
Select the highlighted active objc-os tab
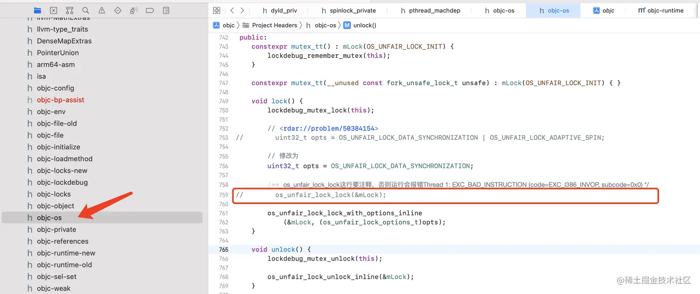[x=554, y=10]
